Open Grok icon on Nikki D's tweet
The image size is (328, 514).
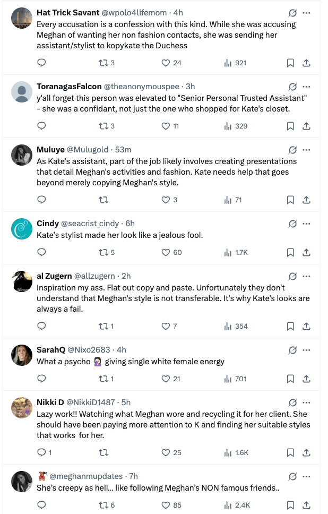click(x=292, y=402)
